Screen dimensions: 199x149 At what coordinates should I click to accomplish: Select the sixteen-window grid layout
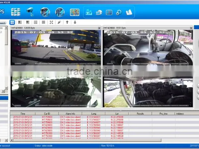point(43,22)
